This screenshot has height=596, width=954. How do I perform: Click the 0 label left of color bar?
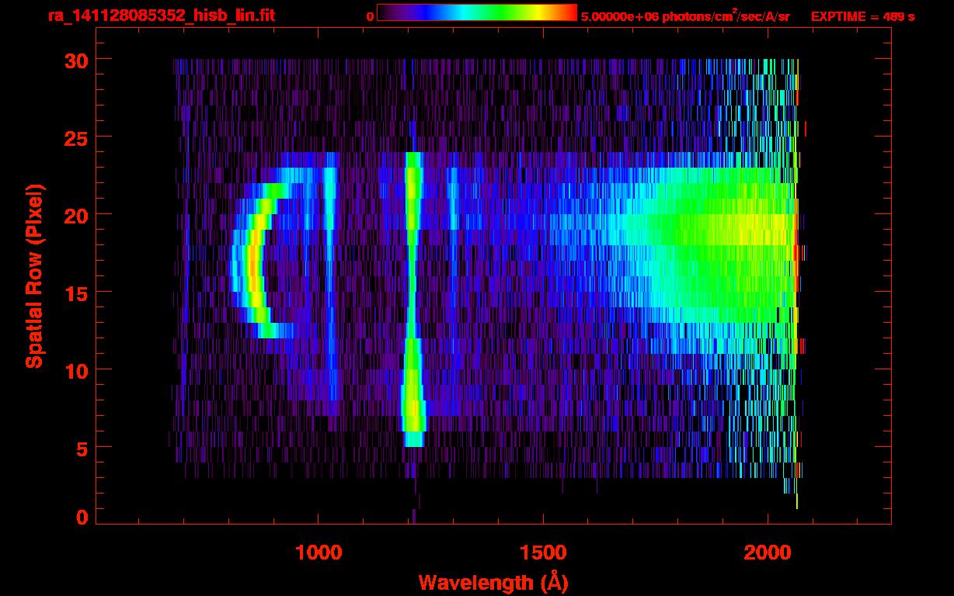tap(370, 16)
